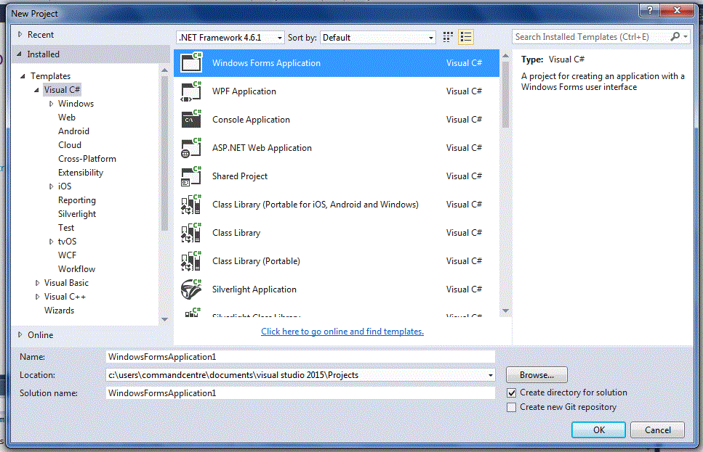The image size is (703, 452).
Task: Click the template list scrollbar thumb
Action: [x=505, y=95]
